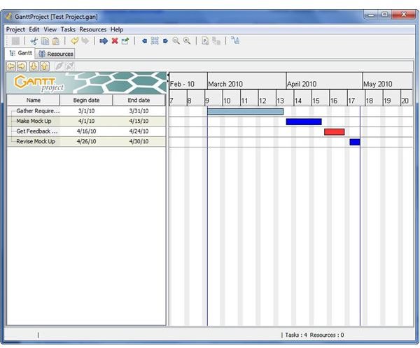Click begin date 4/26/10 cell
This screenshot has height=348, width=420.
[x=86, y=141]
